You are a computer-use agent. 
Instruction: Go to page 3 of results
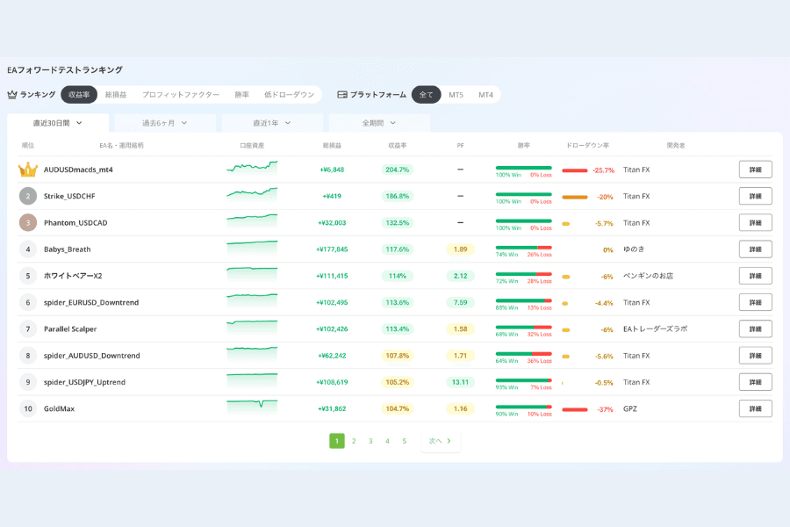click(x=370, y=441)
